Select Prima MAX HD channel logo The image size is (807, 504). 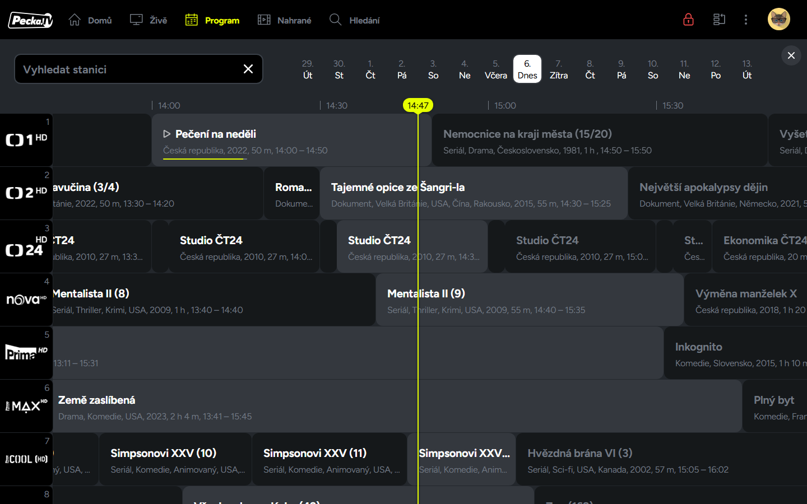tap(26, 406)
